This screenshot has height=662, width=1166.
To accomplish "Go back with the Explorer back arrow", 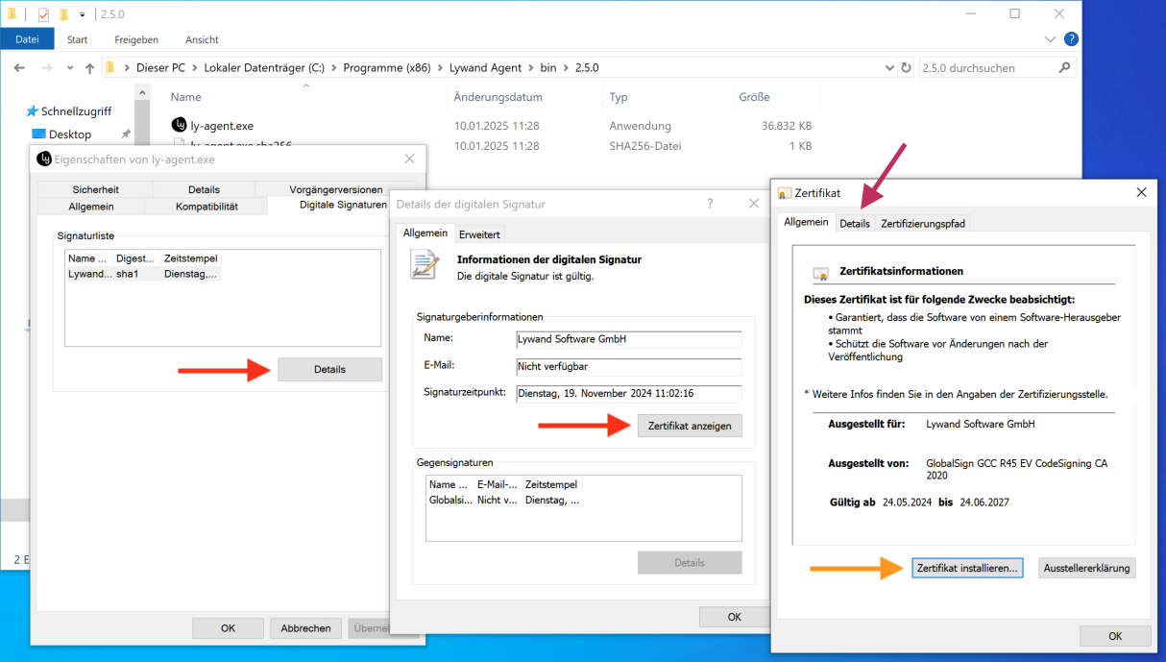I will tap(20, 68).
